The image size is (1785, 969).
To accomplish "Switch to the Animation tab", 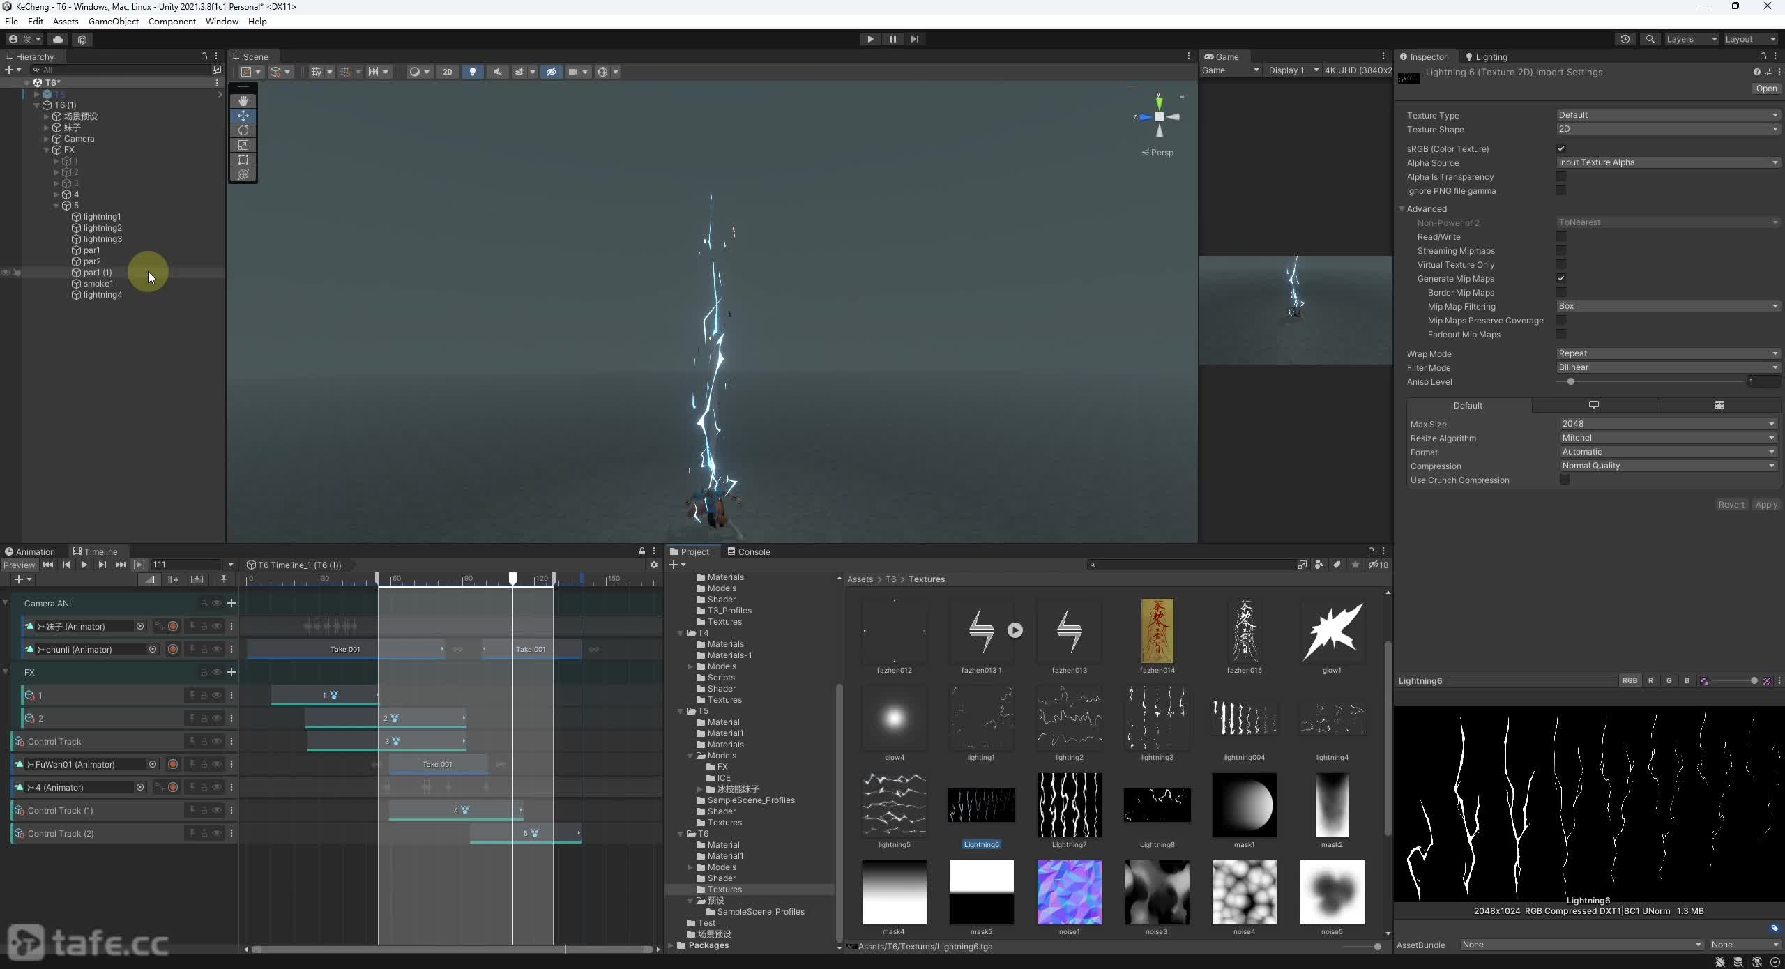I will pyautogui.click(x=29, y=551).
